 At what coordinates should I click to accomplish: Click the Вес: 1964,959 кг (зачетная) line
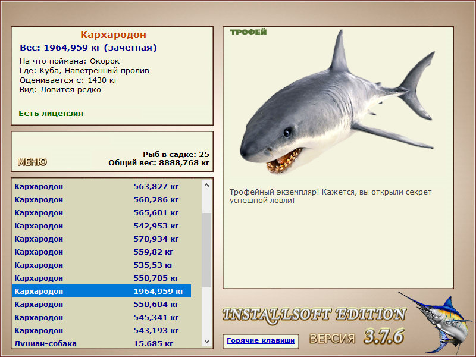[88, 48]
